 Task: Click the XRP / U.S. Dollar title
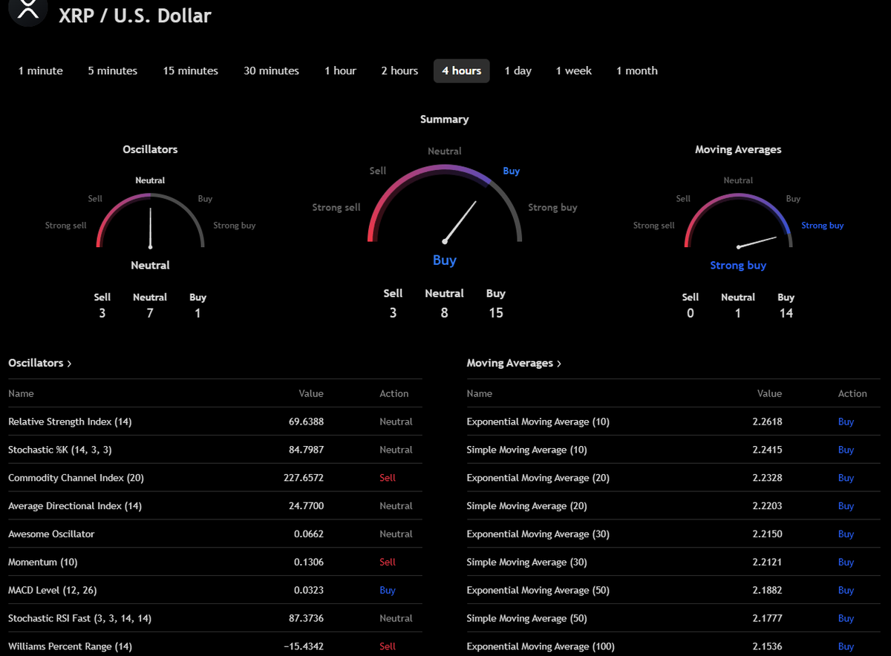tap(135, 16)
